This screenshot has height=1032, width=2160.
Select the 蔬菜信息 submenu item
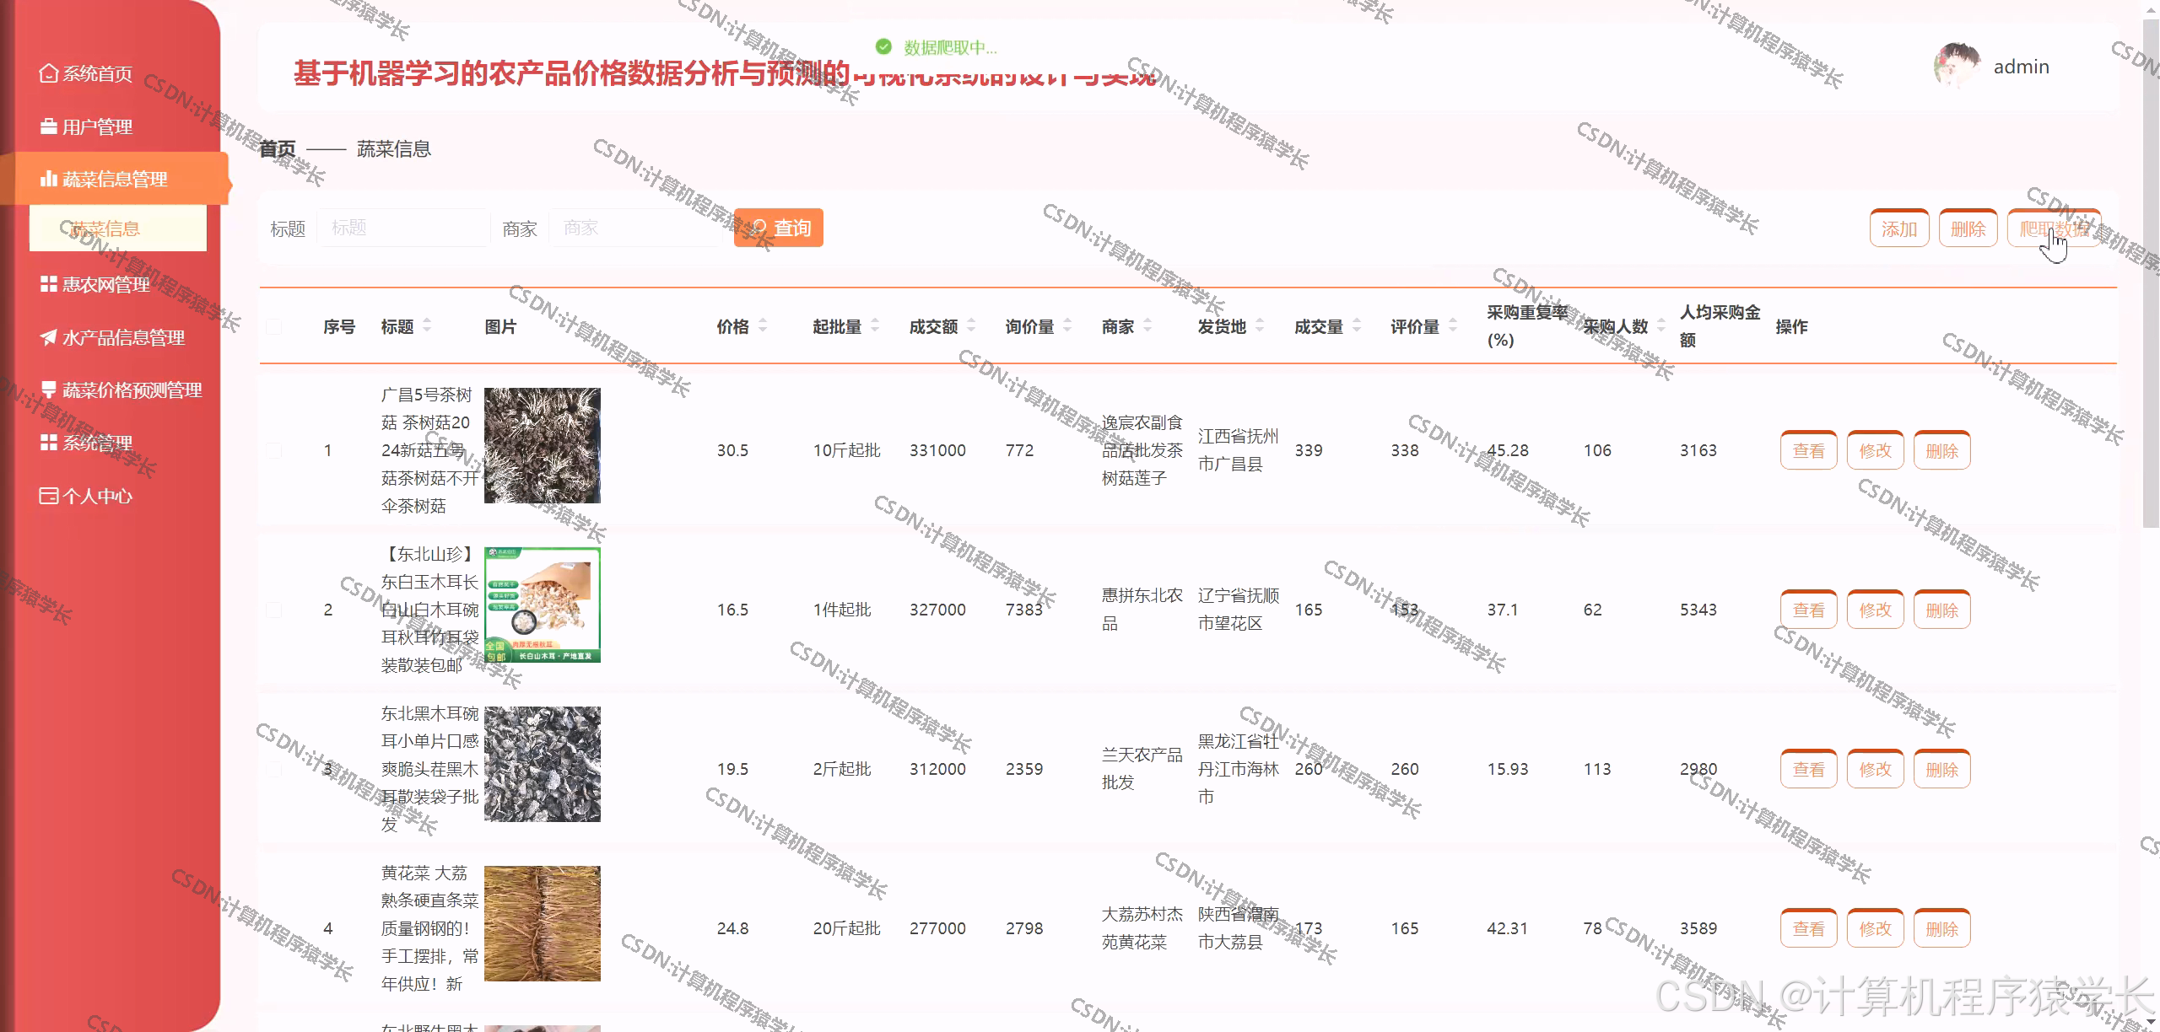tap(118, 228)
